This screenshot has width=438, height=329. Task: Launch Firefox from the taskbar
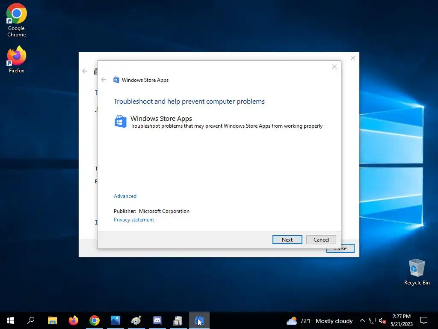point(74,320)
